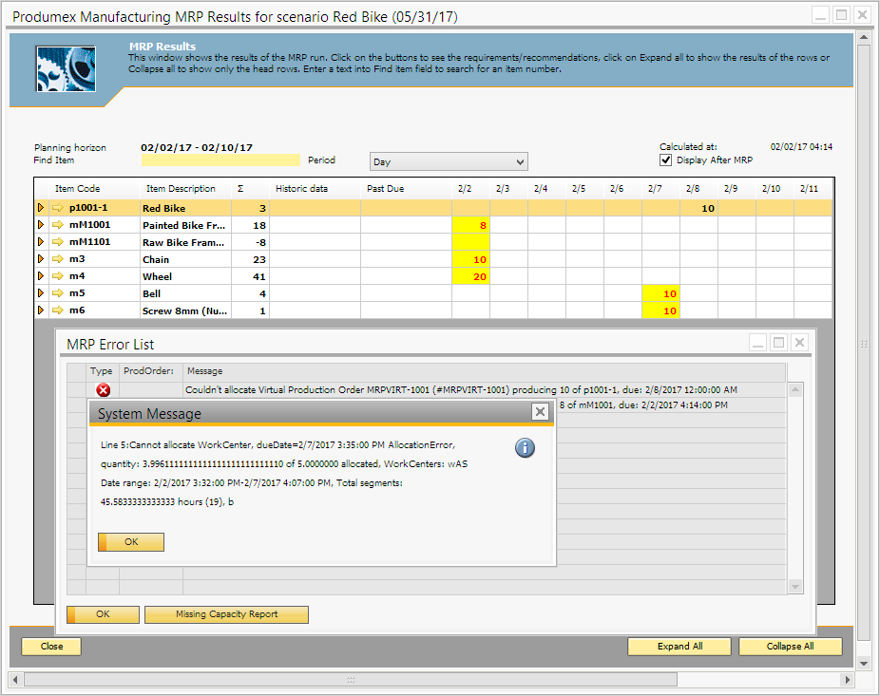This screenshot has width=880, height=696.
Task: Click the main window vertical scrollbar up arrow
Action: [864, 38]
